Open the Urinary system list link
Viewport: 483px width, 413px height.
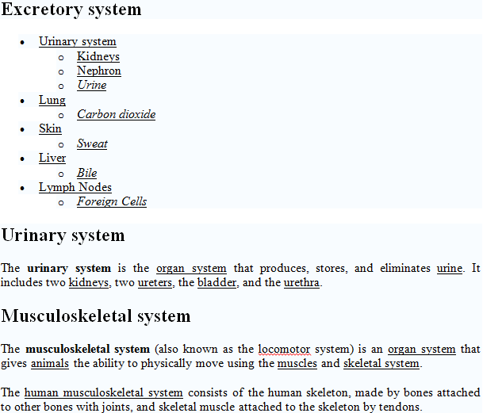pos(78,41)
